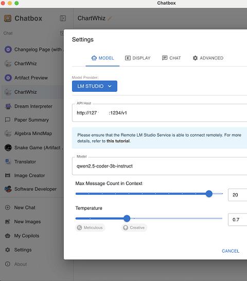Click the Settings gear icon in sidebar
The height and width of the screenshot is (281, 247).
pyautogui.click(x=8, y=250)
